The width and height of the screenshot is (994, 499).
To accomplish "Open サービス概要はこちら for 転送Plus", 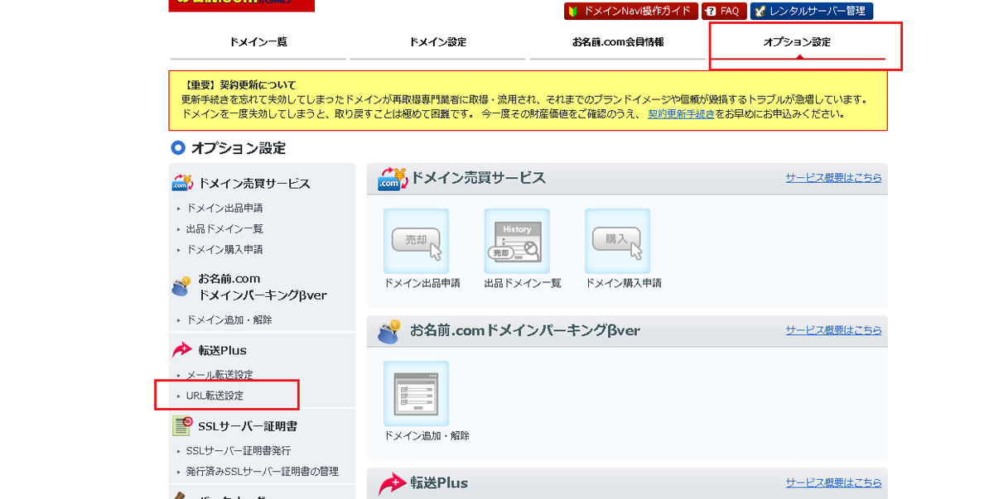I will 833,482.
